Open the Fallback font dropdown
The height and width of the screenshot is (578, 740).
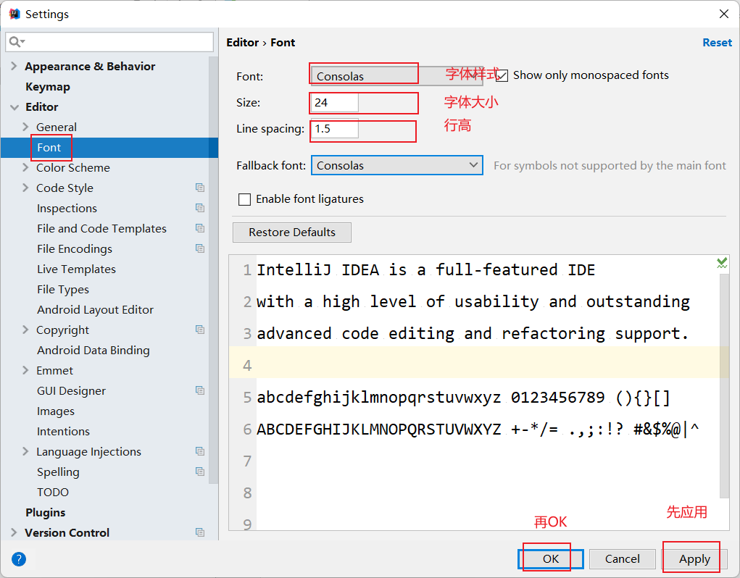pyautogui.click(x=397, y=165)
